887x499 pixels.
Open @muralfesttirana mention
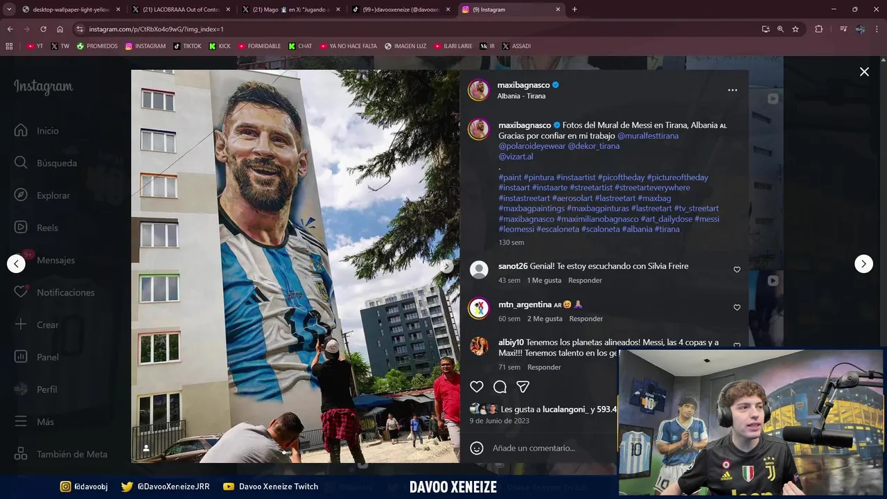tap(648, 136)
